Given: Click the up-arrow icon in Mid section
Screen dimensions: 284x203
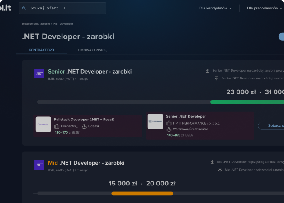Looking at the screenshot, I should [220, 170].
